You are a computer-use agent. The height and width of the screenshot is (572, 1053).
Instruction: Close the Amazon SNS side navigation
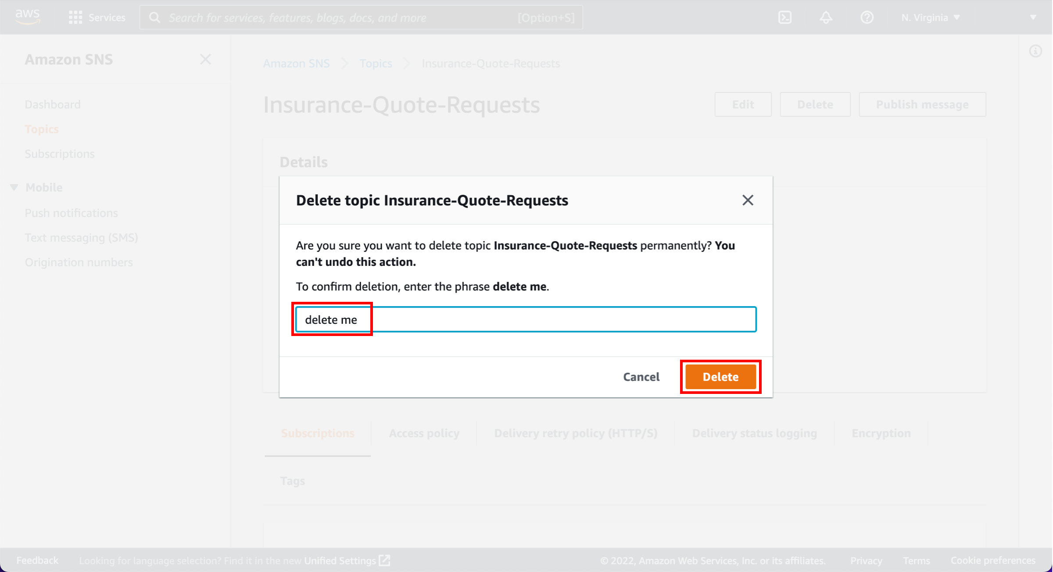(205, 59)
